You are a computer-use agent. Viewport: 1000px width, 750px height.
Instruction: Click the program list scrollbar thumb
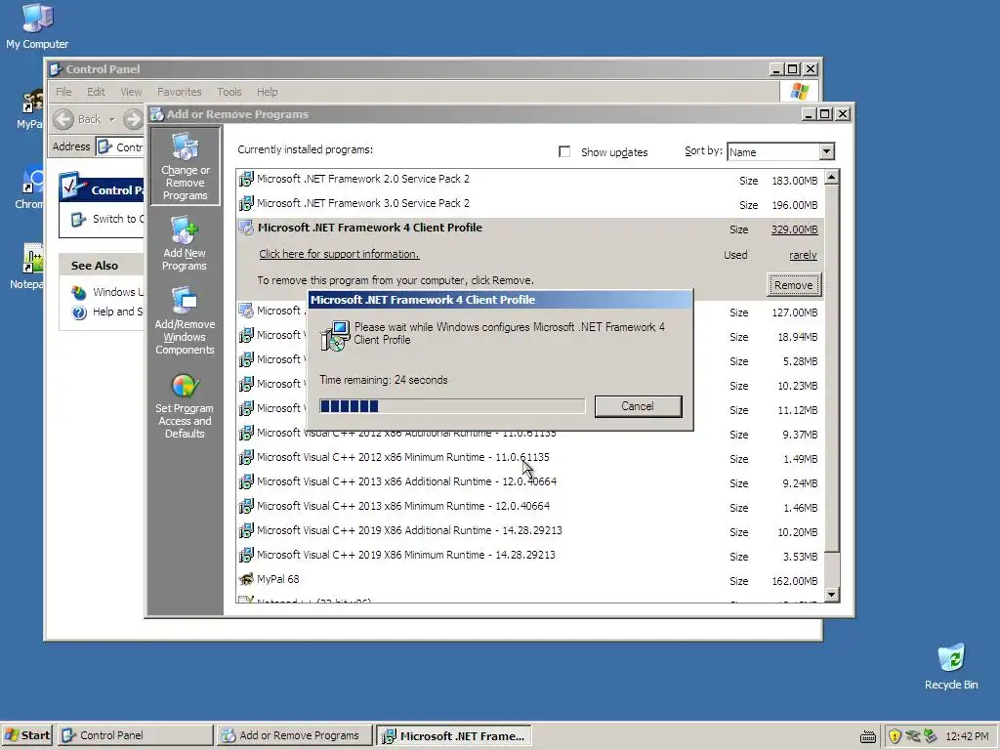coord(832,370)
